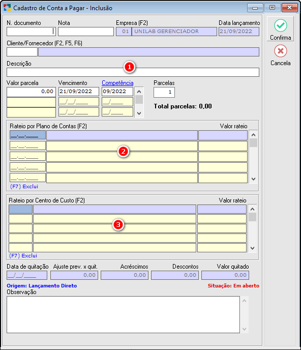Select the Valor parcela amount field

pyautogui.click(x=31, y=92)
